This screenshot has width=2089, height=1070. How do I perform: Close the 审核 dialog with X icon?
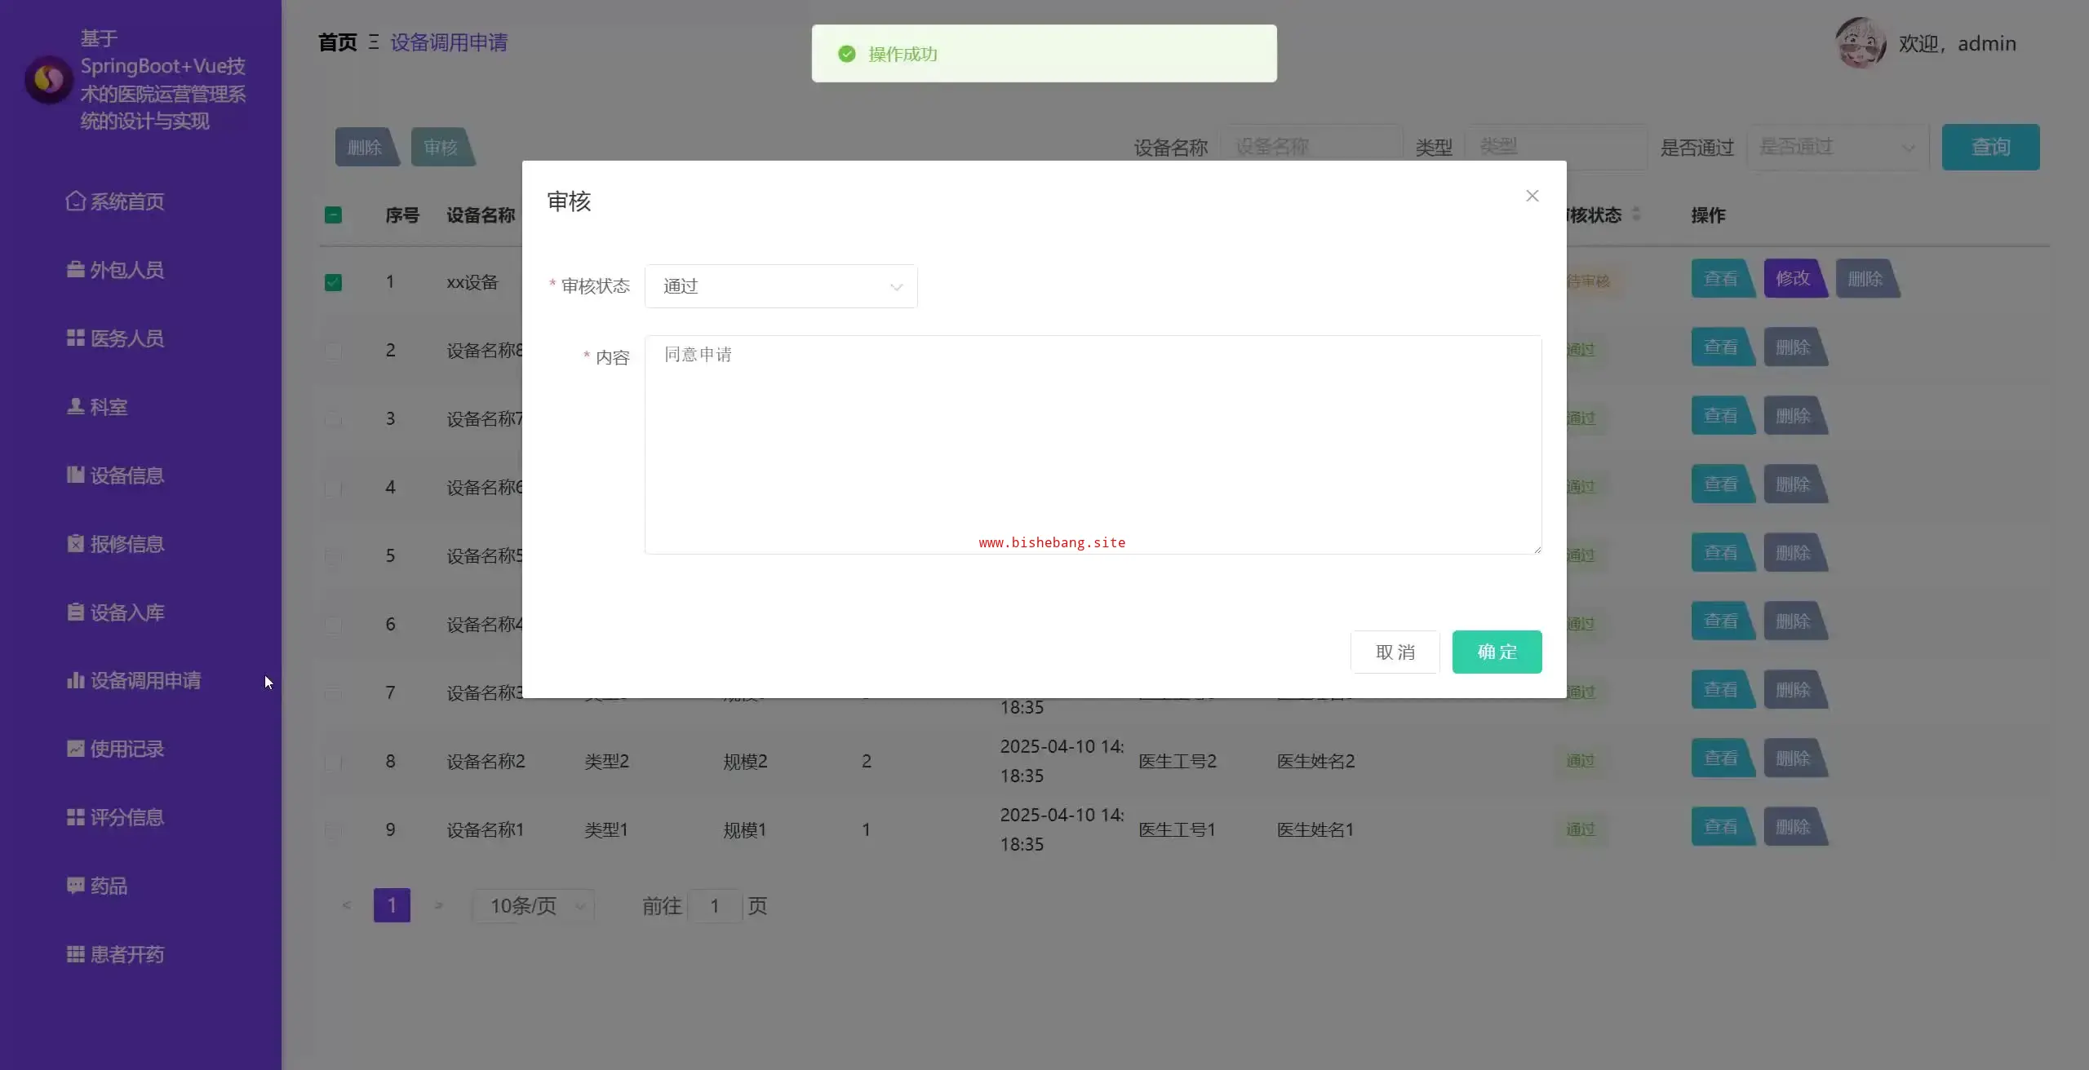click(x=1532, y=196)
